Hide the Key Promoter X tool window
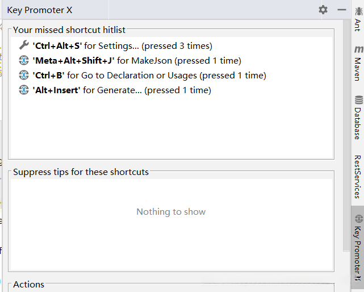 341,10
